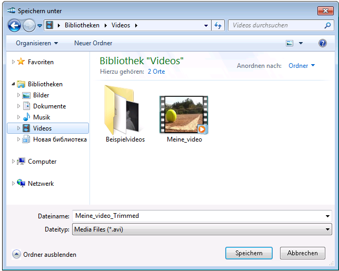The width and height of the screenshot is (339, 271).
Task: Expand arrow after Bibliotheken in address bar
Action: [x=105, y=25]
